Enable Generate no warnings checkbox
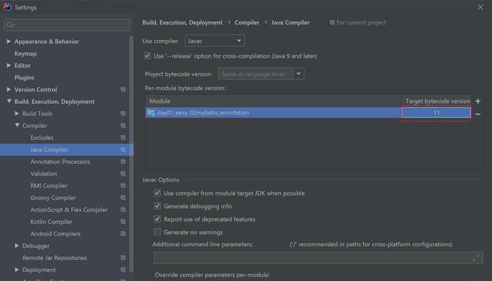 click(158, 232)
